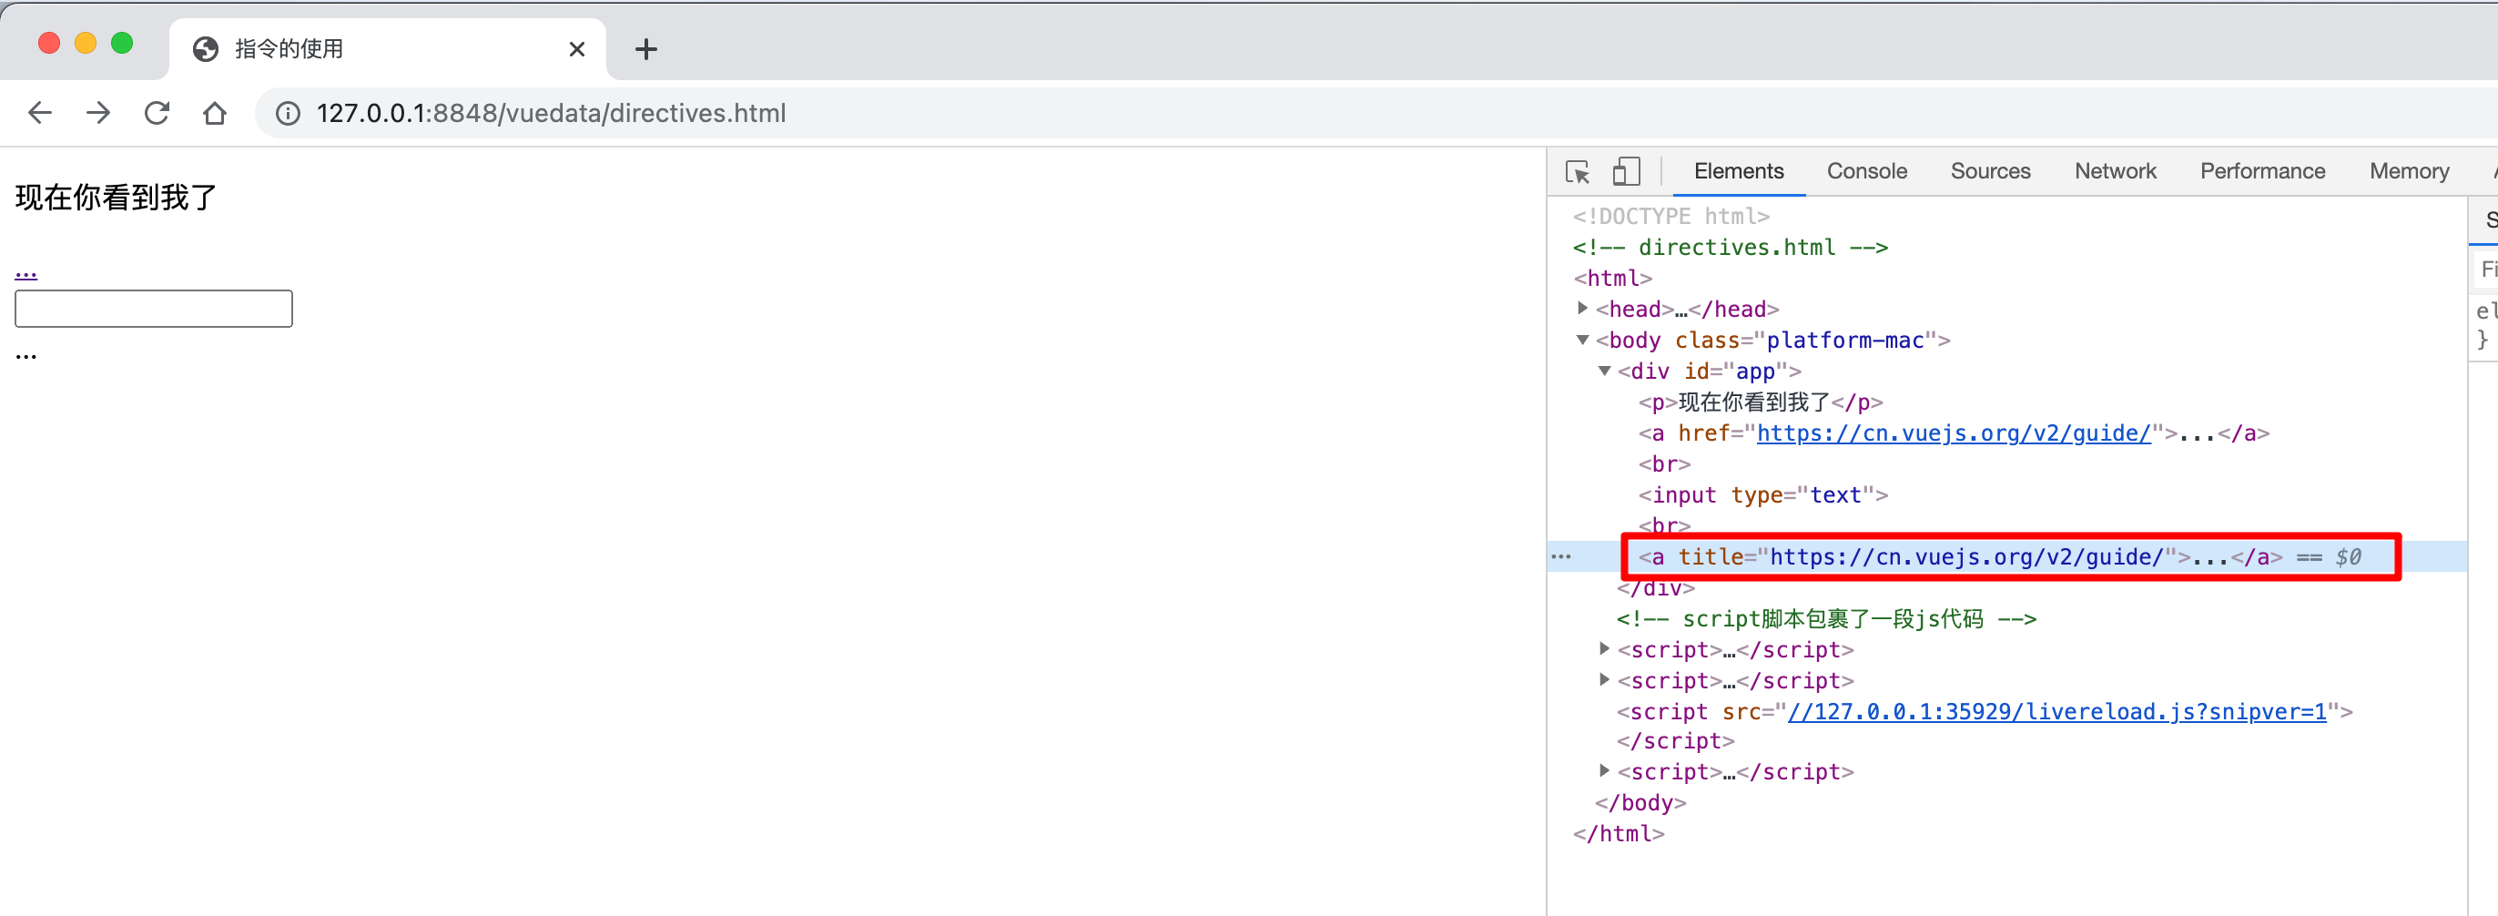Select the directives.html comment line
The width and height of the screenshot is (2498, 916).
(x=1730, y=247)
